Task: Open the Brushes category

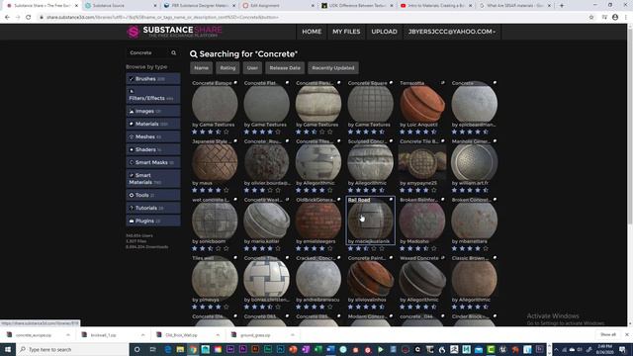Action: [153, 79]
